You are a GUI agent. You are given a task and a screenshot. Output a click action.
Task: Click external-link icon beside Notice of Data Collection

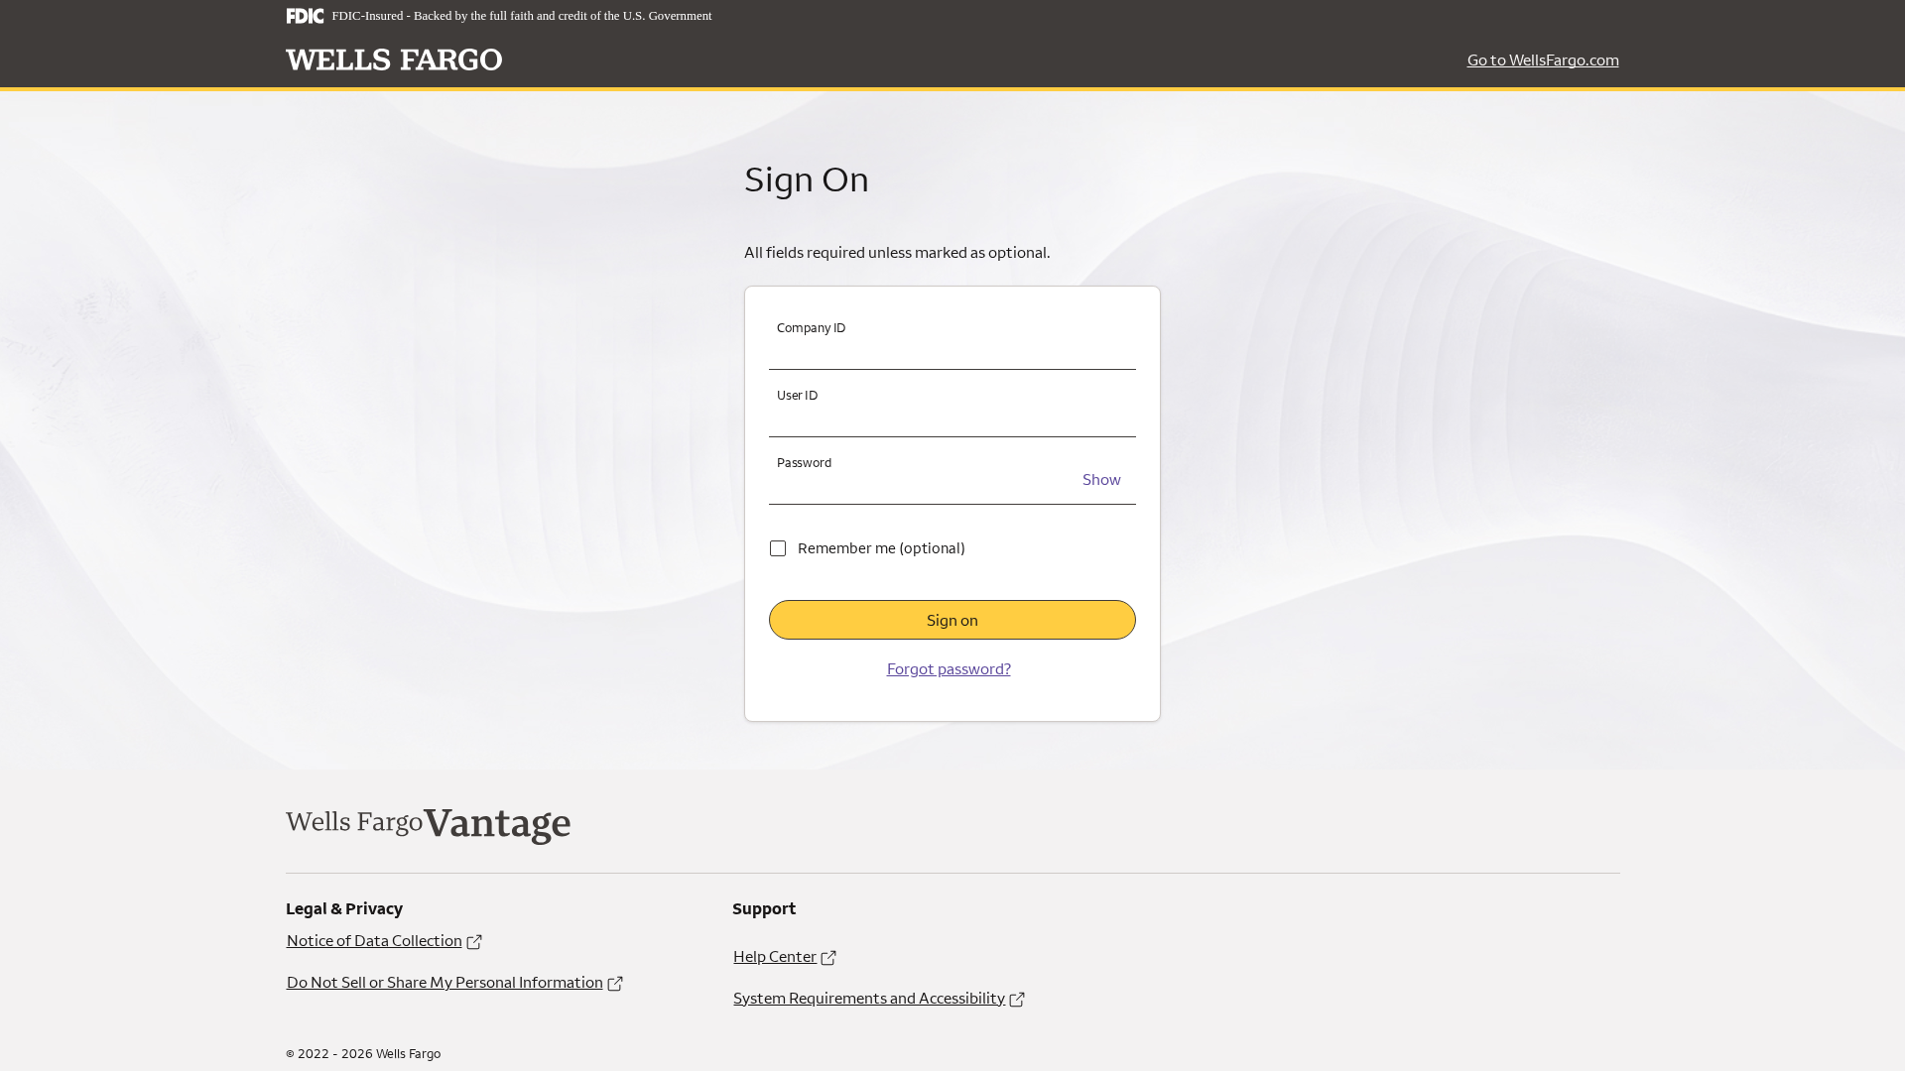(x=474, y=942)
